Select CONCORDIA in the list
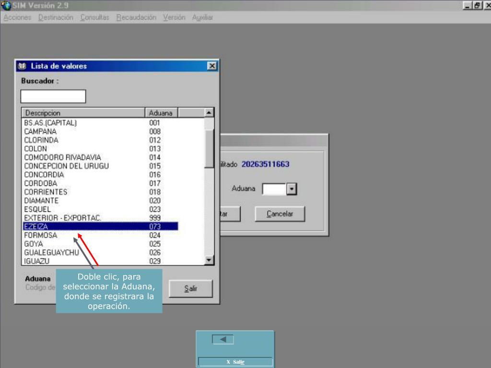This screenshot has height=368, width=491. (x=101, y=174)
